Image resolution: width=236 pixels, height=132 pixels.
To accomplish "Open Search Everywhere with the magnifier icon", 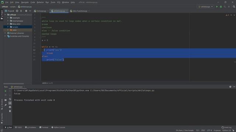I will (x=234, y=7).
